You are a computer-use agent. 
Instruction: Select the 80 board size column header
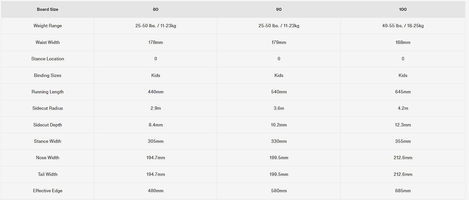156,9
